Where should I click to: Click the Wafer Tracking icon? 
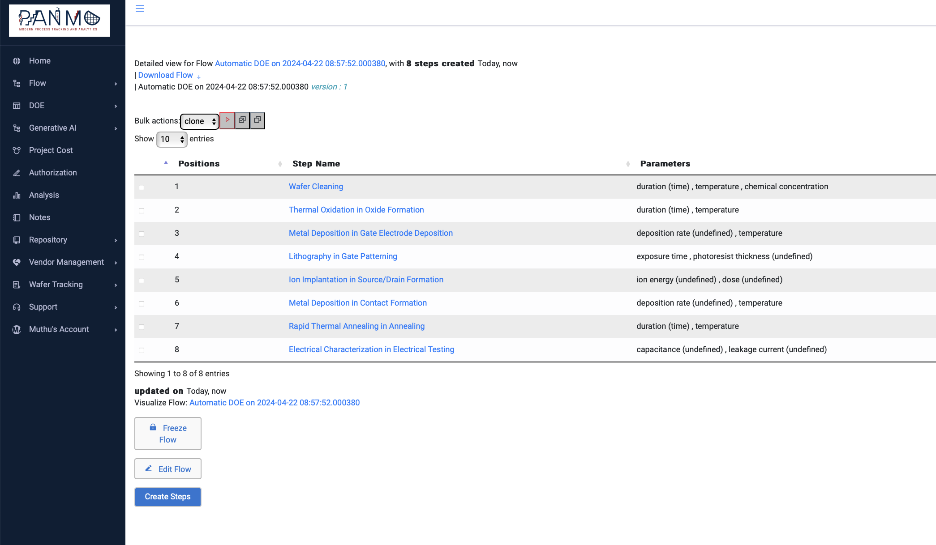click(17, 285)
